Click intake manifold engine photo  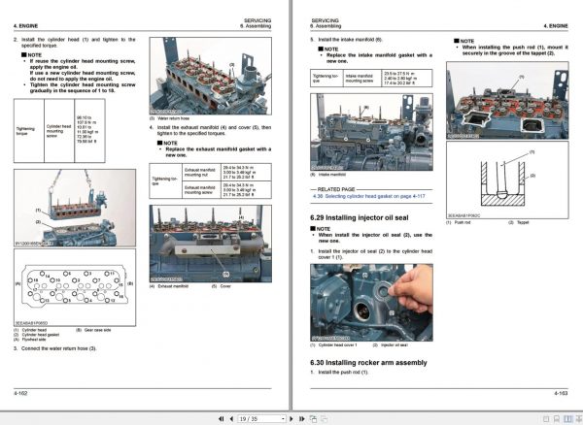[x=371, y=132]
